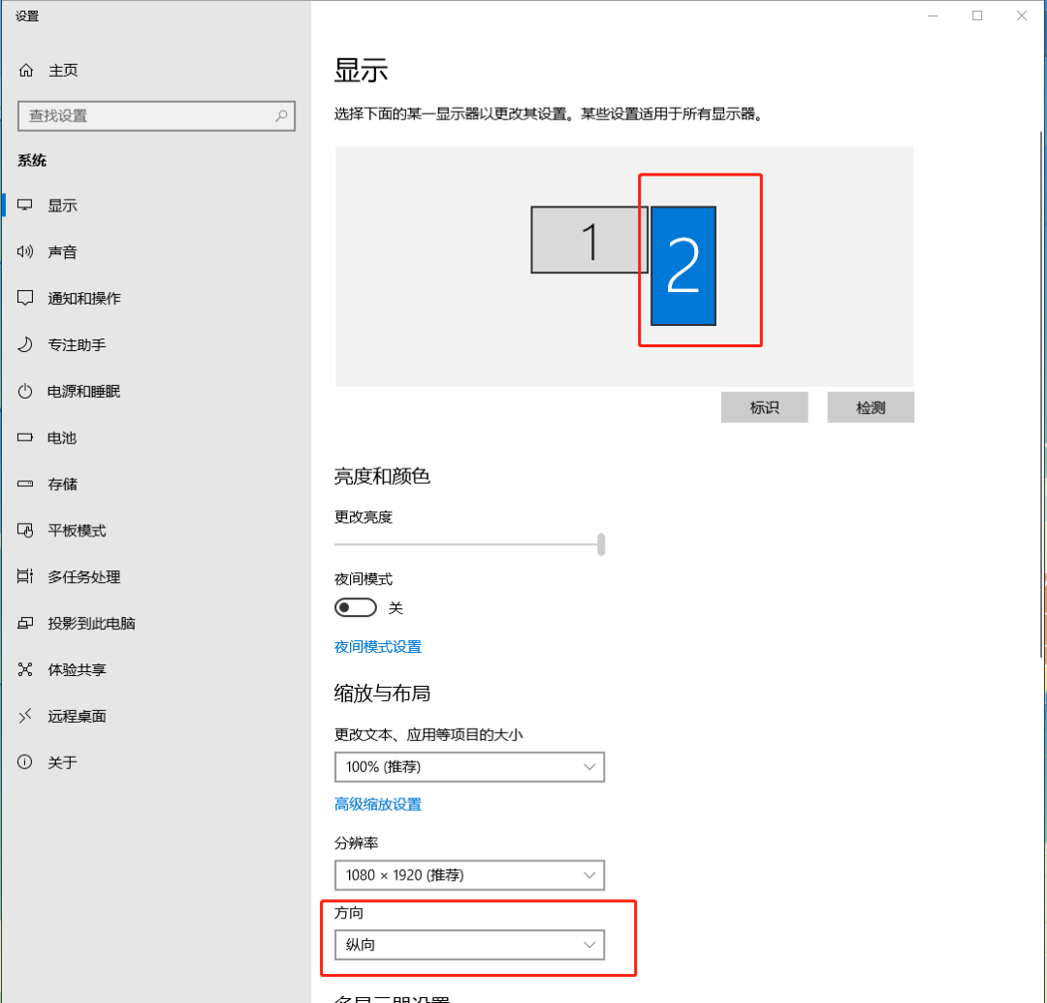
Task: Click the 标识 (Identify) button
Action: (764, 406)
